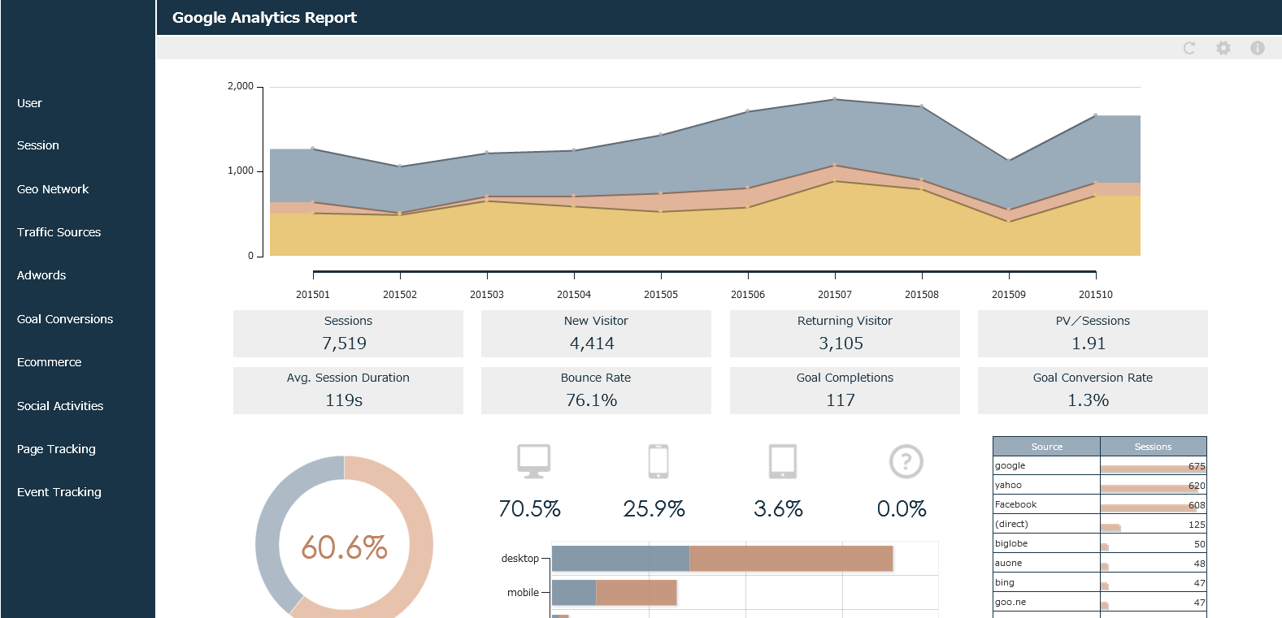The image size is (1282, 618).
Task: Select the yahoo row in source table
Action: [1100, 486]
